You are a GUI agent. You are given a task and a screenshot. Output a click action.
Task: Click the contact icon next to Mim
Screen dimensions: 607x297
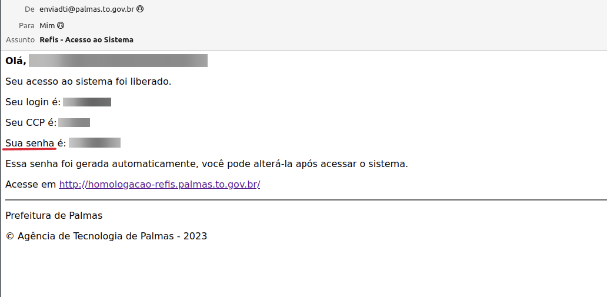(x=61, y=25)
